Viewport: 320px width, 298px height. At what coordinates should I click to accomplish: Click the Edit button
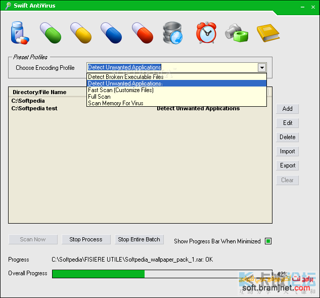coord(287,123)
